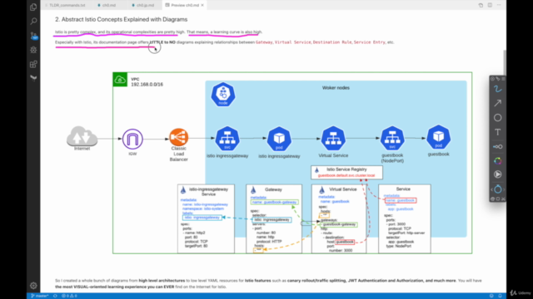Click the square icon at palette bottom

point(498,199)
